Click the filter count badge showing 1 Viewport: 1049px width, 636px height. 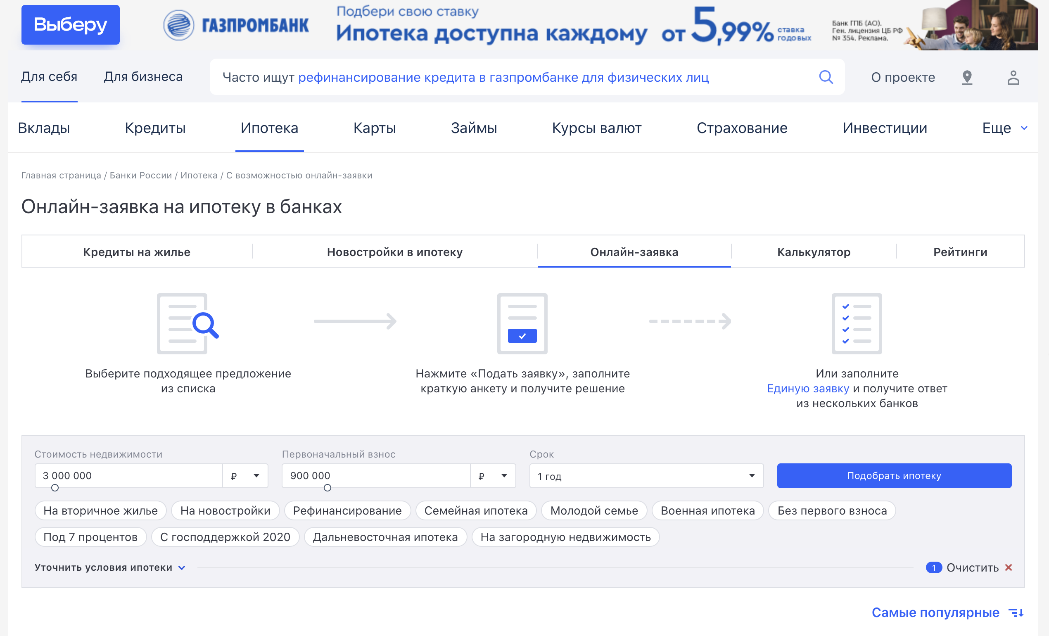[x=934, y=567]
